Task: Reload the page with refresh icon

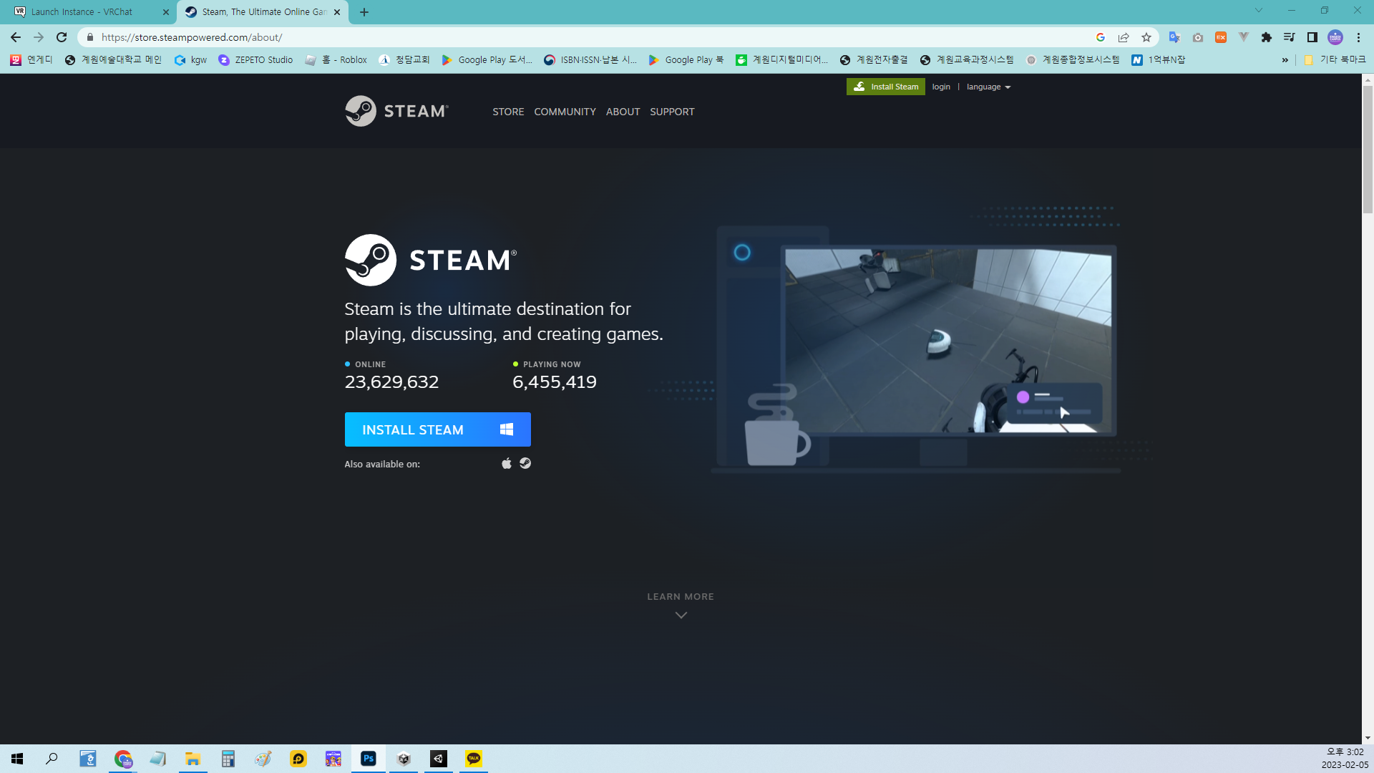Action: [62, 37]
